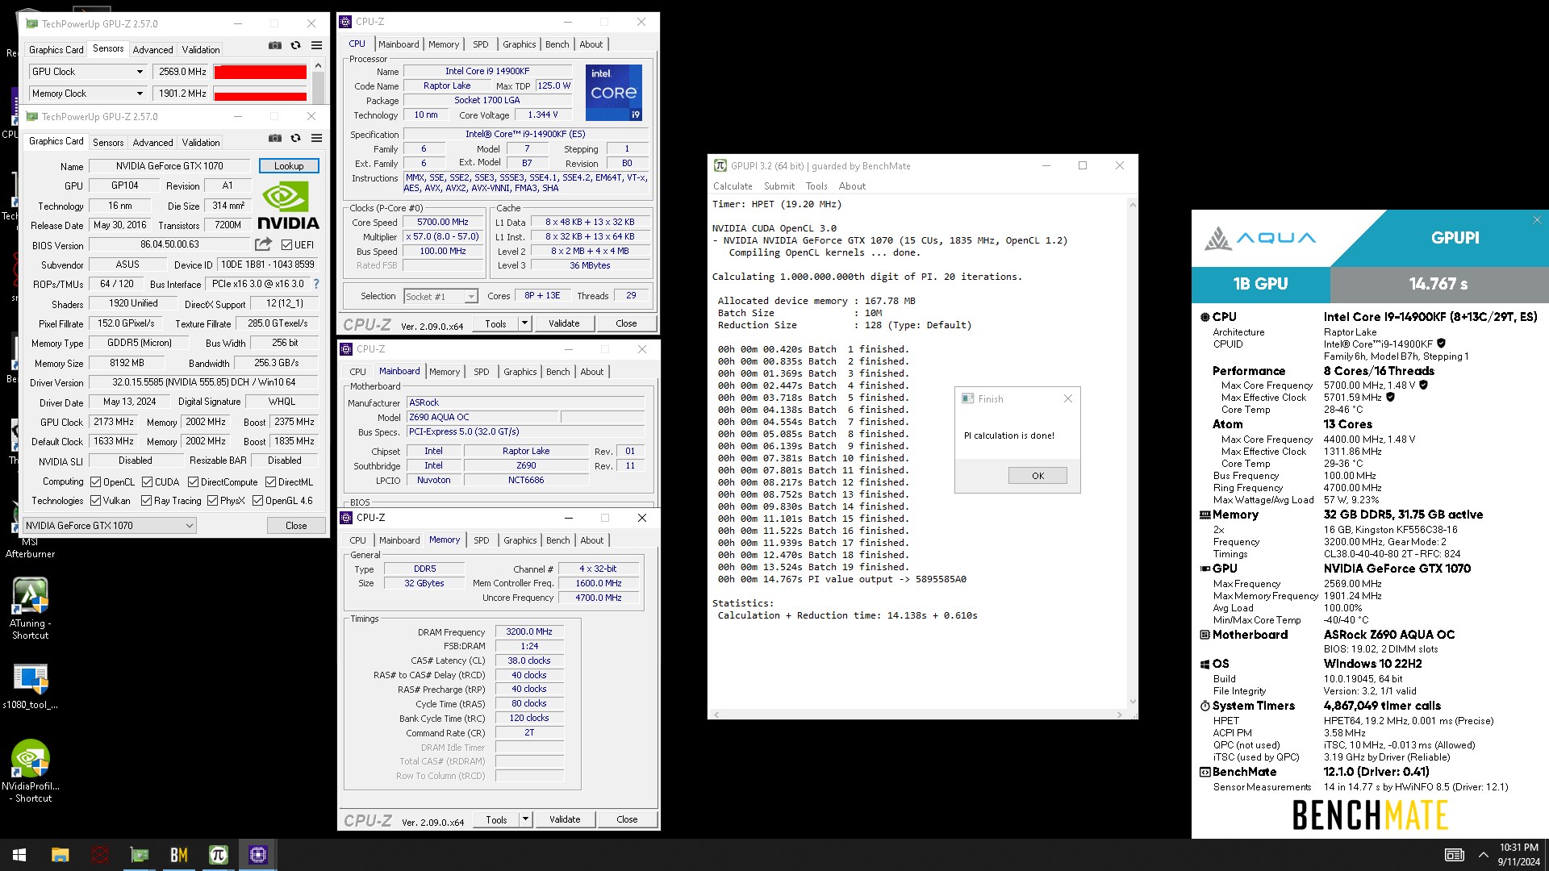Toggle the Ray Tracing checkbox
This screenshot has width=1549, height=871.
tap(147, 501)
